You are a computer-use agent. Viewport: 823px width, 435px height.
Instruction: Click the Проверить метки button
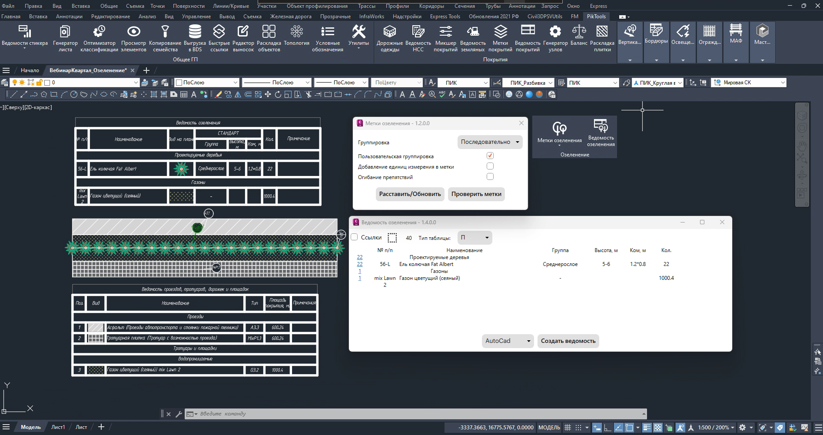[476, 194]
